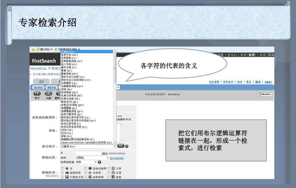Click the archive icon for 档案资料
The height and width of the screenshot is (188, 296).
90,177
